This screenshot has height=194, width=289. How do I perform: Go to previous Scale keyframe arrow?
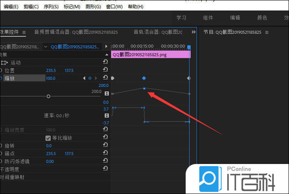[84, 78]
